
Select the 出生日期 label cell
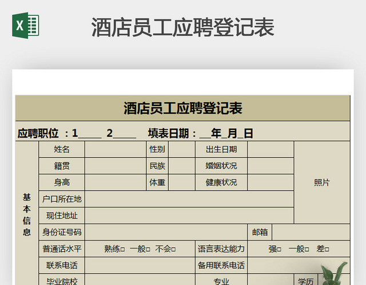click(x=221, y=149)
